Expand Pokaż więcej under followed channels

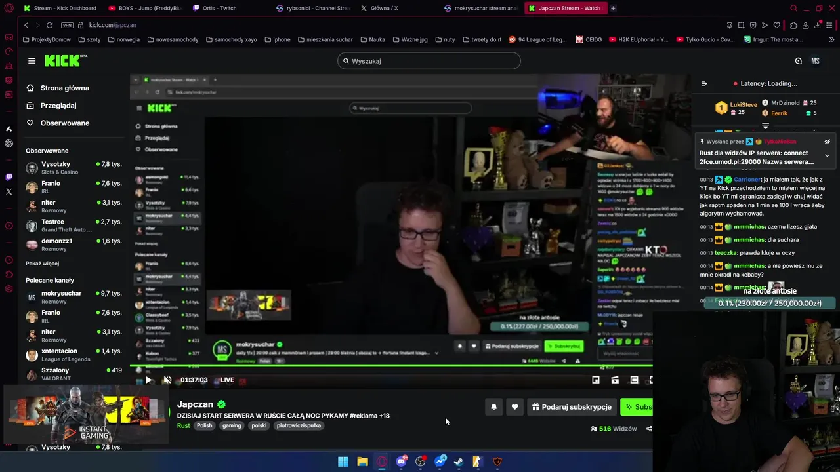pos(42,264)
